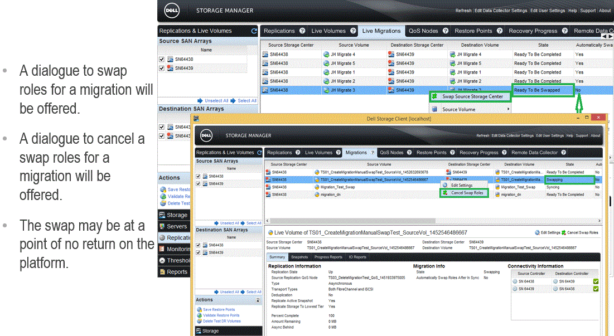
Task: Click Servers sidebar icon in back window
Action: click(162, 226)
